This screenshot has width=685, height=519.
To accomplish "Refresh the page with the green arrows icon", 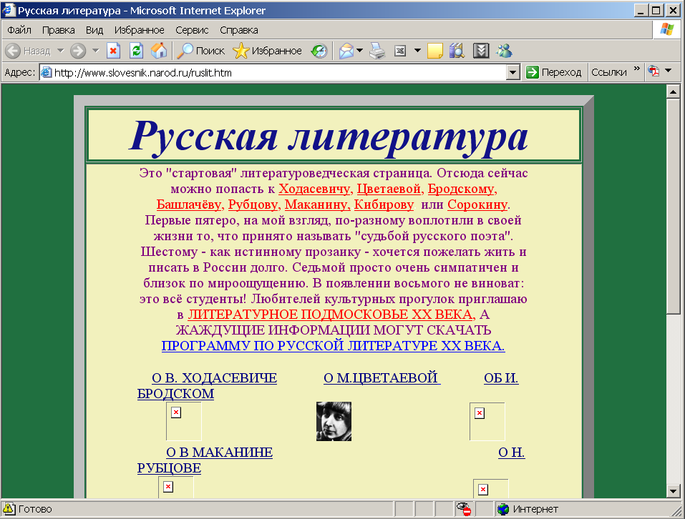I will click(x=136, y=51).
